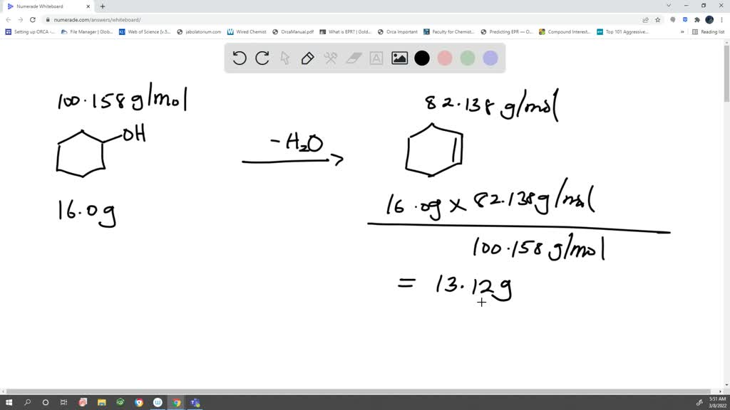Enable the green pen color
The width and height of the screenshot is (730, 410).
(467, 58)
